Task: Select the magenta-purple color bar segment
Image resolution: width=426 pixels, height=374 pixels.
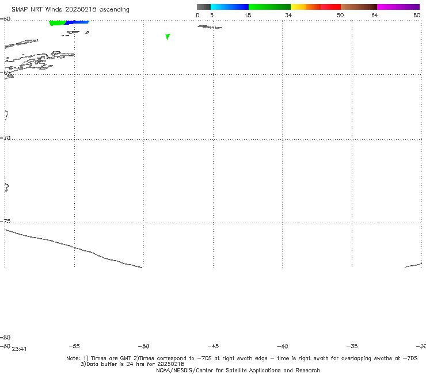Action: click(x=398, y=7)
